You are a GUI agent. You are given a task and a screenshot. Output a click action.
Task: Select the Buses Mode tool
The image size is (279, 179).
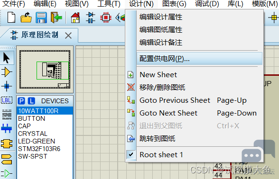(7, 128)
